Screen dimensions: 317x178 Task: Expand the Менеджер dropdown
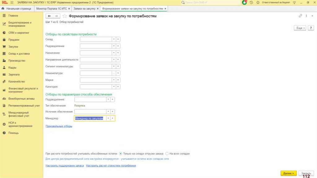pos(108,118)
